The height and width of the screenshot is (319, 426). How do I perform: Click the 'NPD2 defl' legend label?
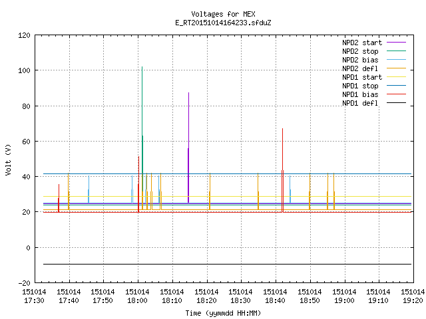360,68
